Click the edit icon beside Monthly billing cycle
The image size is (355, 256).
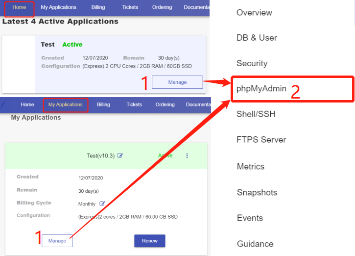tap(102, 204)
